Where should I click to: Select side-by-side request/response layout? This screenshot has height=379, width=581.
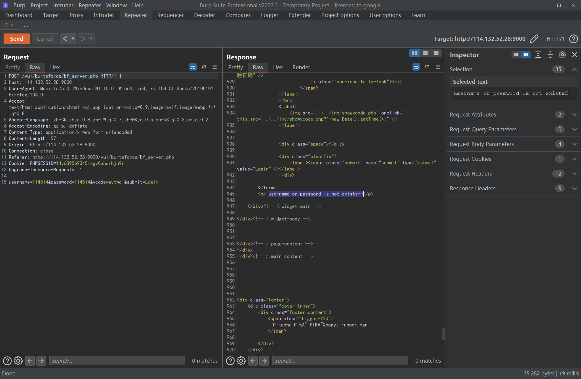click(x=415, y=53)
